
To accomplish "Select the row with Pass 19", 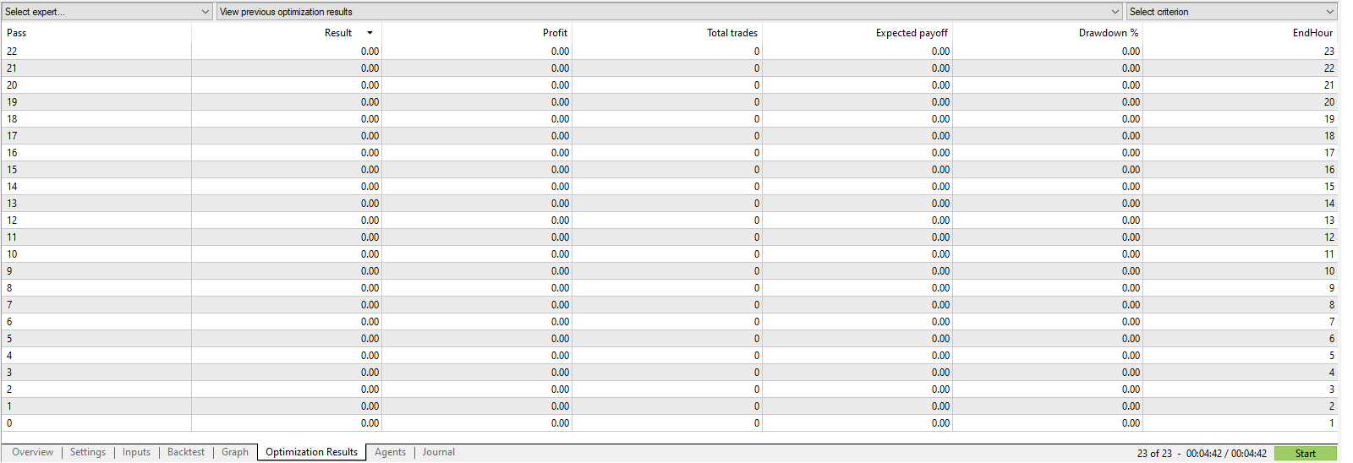I will pos(669,102).
